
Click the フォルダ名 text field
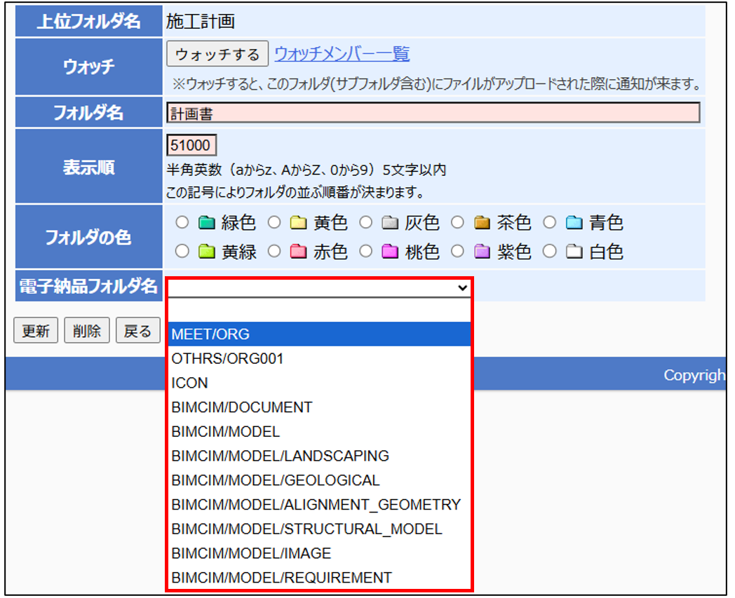pyautogui.click(x=433, y=113)
